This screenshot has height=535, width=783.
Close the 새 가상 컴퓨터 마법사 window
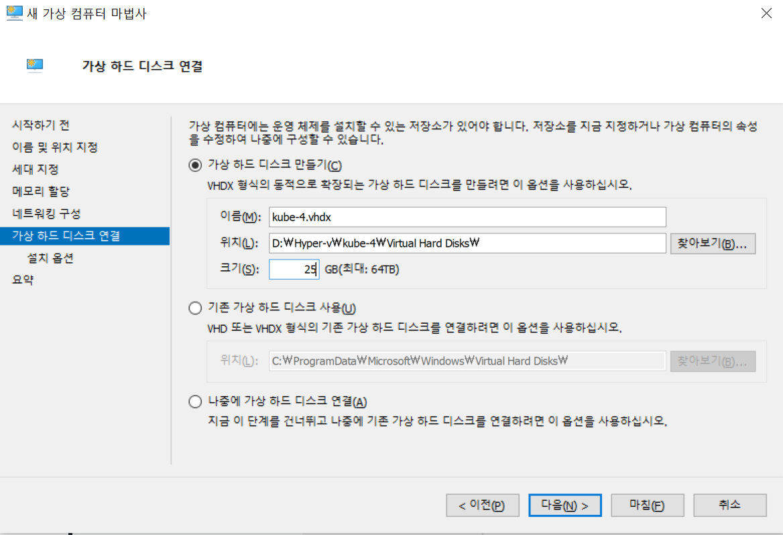click(x=766, y=13)
